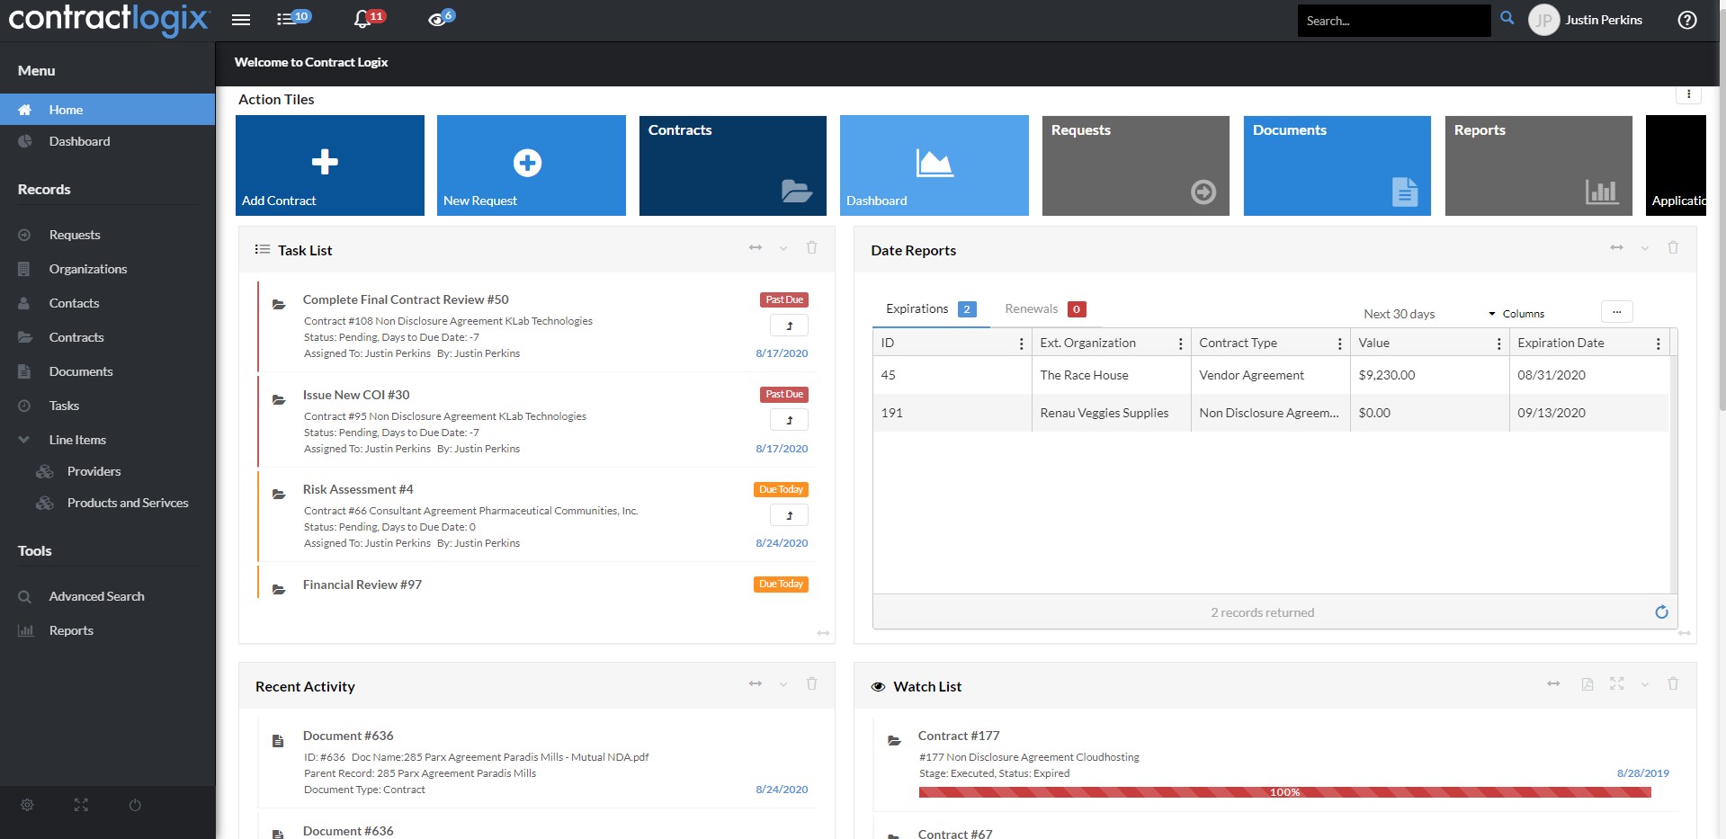Open Value column options menu
Image resolution: width=1726 pixels, height=839 pixels.
click(x=1498, y=344)
